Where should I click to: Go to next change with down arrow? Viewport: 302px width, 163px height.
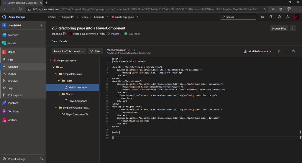286,51
